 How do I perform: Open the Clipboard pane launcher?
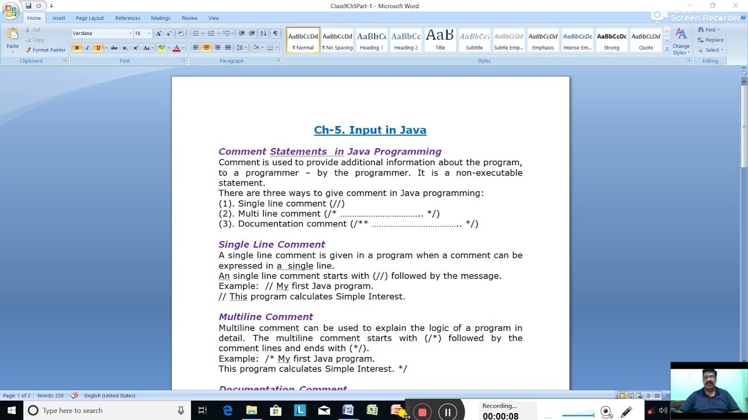(x=64, y=61)
